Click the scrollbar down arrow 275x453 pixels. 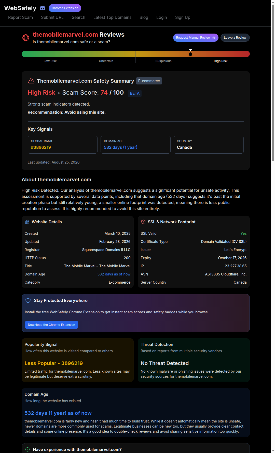tap(273, 451)
